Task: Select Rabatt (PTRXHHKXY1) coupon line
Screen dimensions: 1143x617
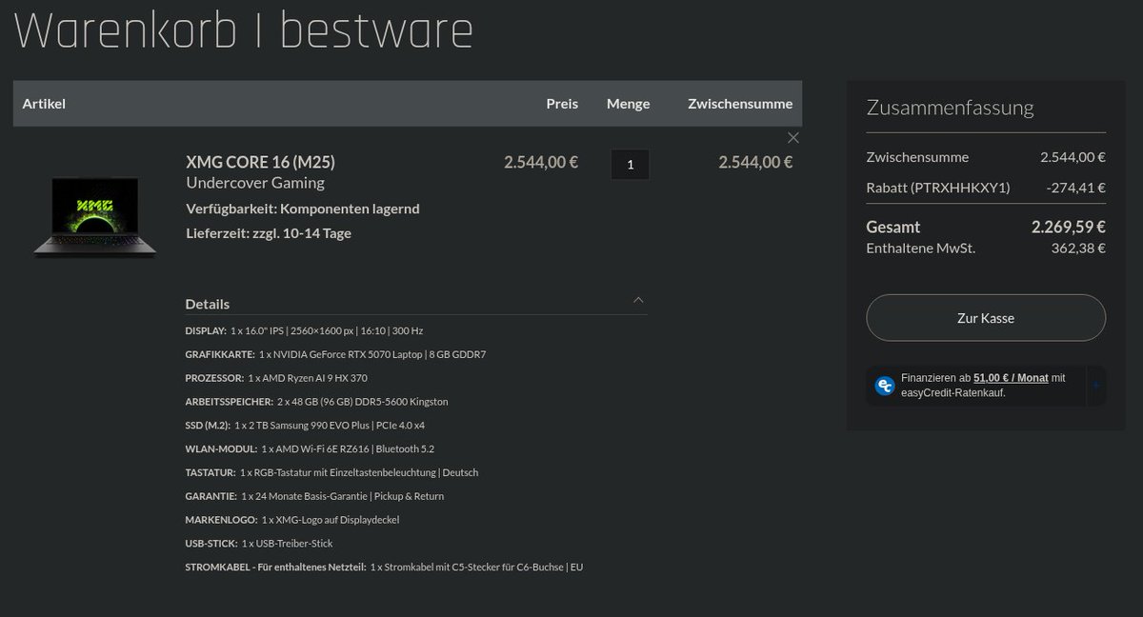Action: tap(986, 187)
